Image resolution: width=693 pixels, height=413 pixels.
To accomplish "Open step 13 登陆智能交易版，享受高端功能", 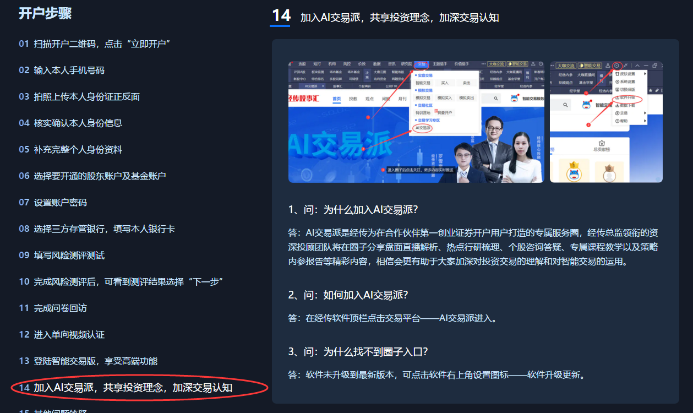I will [x=88, y=361].
